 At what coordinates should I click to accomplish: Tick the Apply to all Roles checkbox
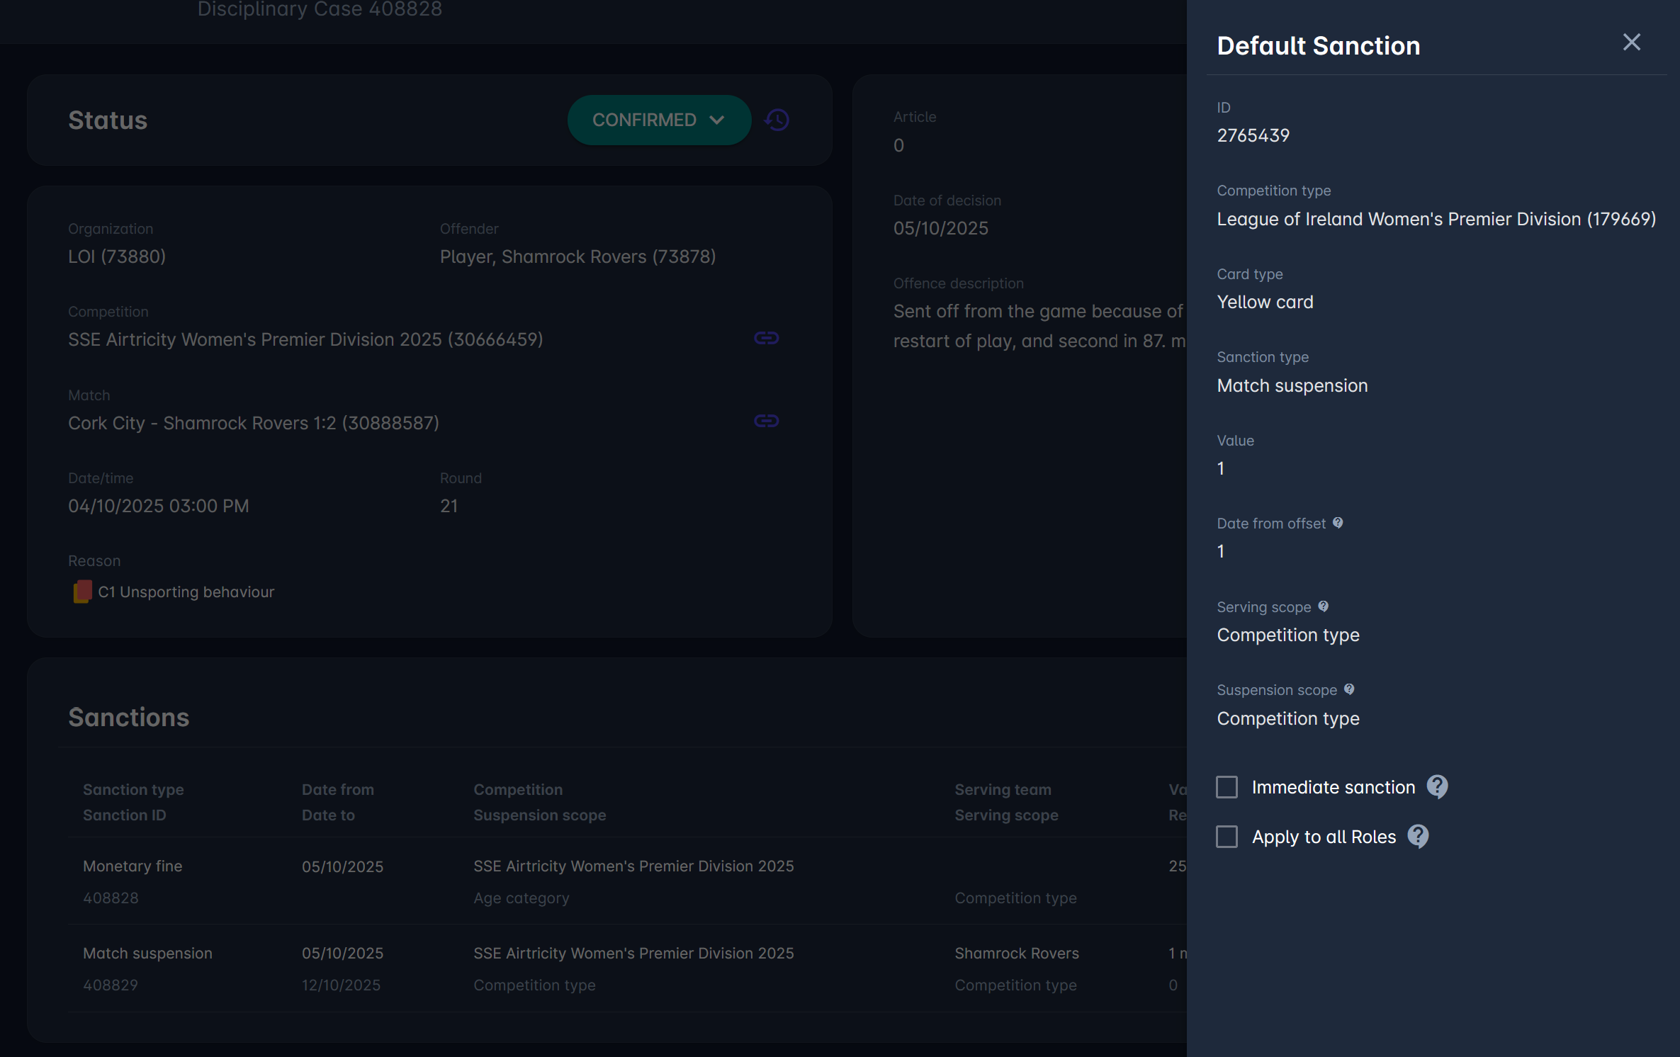click(x=1227, y=837)
